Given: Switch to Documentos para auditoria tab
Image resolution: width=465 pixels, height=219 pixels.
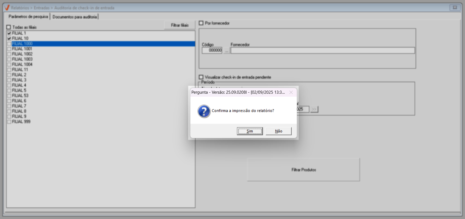Looking at the screenshot, I should 75,17.
